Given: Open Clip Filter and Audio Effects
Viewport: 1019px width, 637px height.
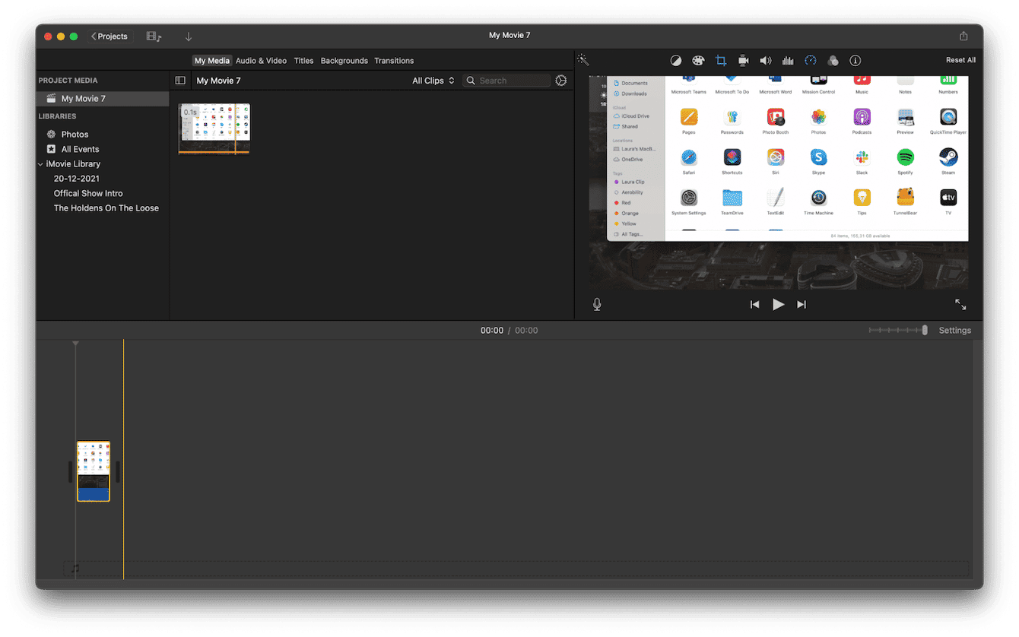Looking at the screenshot, I should click(833, 60).
